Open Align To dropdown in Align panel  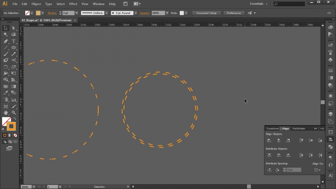(318, 170)
